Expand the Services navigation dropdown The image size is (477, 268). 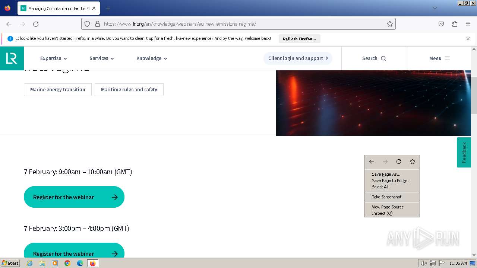tap(101, 58)
